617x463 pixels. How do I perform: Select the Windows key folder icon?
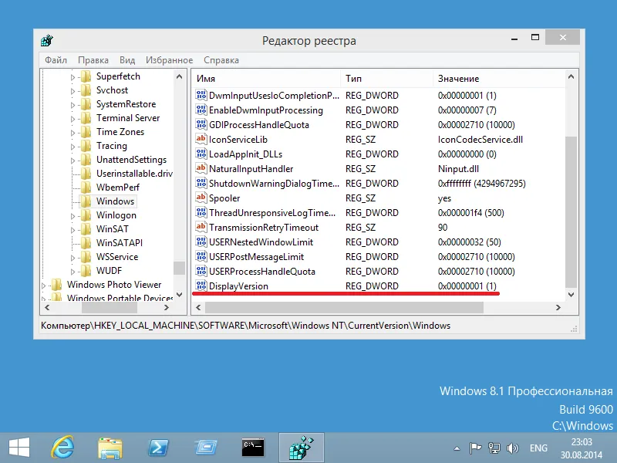[86, 201]
